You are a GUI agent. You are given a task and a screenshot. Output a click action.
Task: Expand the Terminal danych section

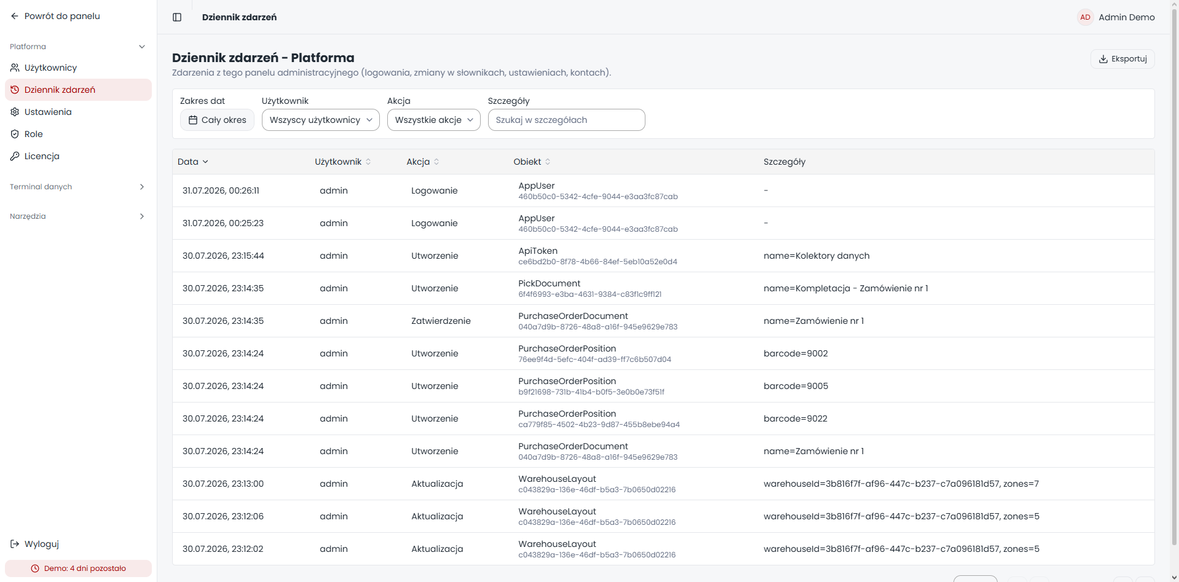click(x=78, y=187)
